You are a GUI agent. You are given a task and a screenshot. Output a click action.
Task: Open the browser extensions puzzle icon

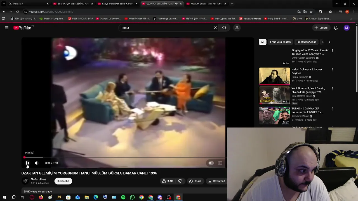coord(320,12)
